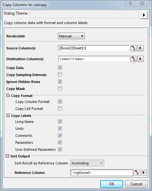This screenshot has width=152, height=191.
Task: Click the Destination Column(s) input field
Action: point(94,59)
